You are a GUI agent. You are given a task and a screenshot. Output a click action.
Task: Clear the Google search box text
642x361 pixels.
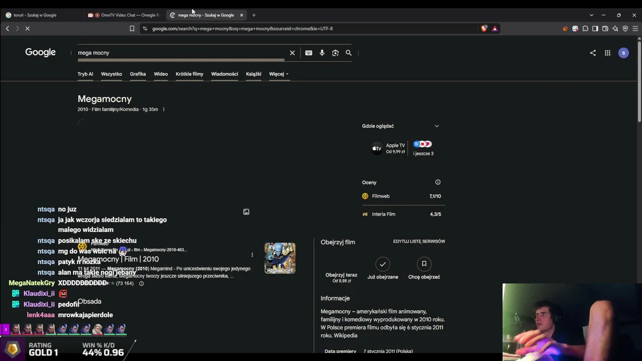click(292, 53)
